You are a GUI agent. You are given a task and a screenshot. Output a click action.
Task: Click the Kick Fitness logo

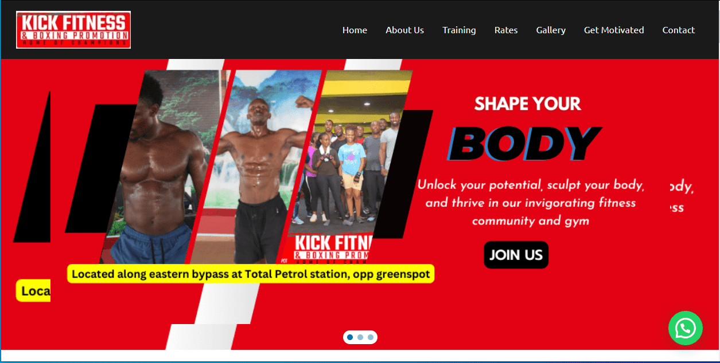point(73,30)
